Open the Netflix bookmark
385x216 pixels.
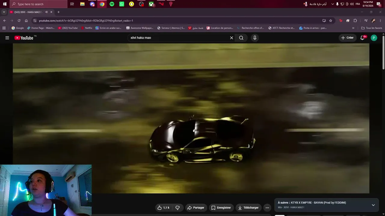pos(87,28)
